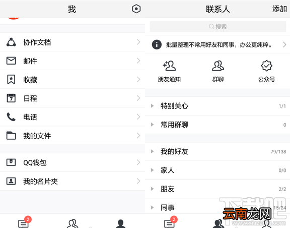Viewport: 290px width, 228px height.
Task: Select the 收藏 text
Action: pos(30,80)
